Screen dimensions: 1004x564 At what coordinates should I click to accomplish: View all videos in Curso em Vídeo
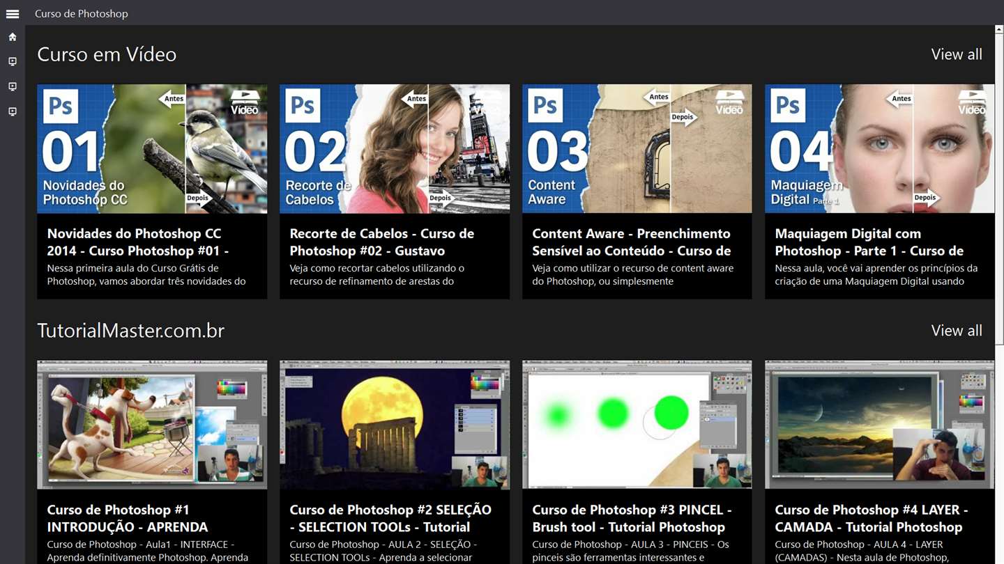[957, 54]
